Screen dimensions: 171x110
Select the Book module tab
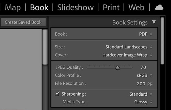[x=39, y=7]
